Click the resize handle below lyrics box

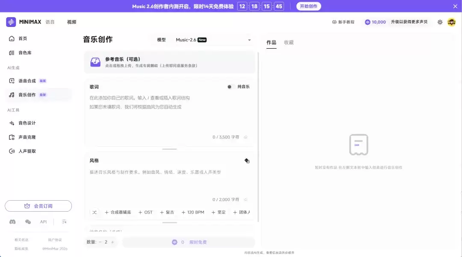click(169, 149)
